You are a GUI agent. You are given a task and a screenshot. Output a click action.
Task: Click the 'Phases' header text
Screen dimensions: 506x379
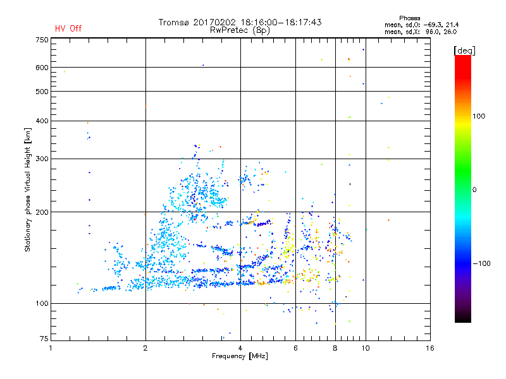(409, 18)
